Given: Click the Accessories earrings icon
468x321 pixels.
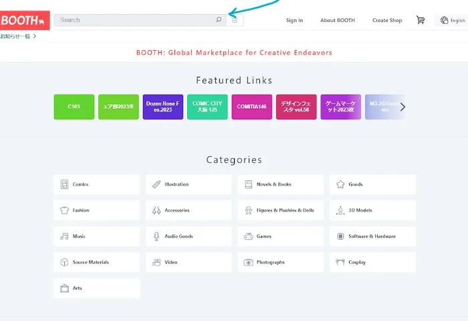Looking at the screenshot, I should point(156,210).
